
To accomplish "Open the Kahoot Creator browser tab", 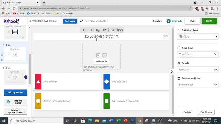I will coord(21,3).
